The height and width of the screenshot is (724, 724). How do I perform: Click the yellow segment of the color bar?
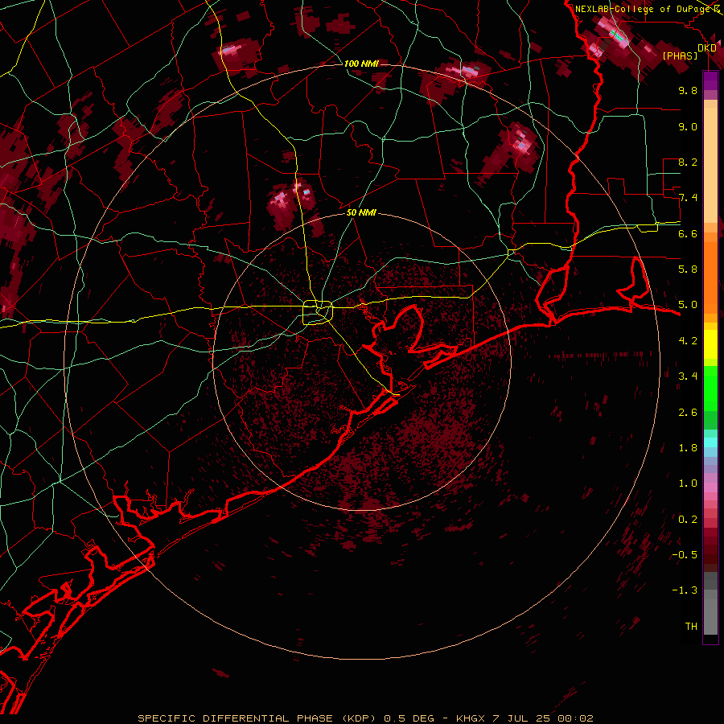710,344
